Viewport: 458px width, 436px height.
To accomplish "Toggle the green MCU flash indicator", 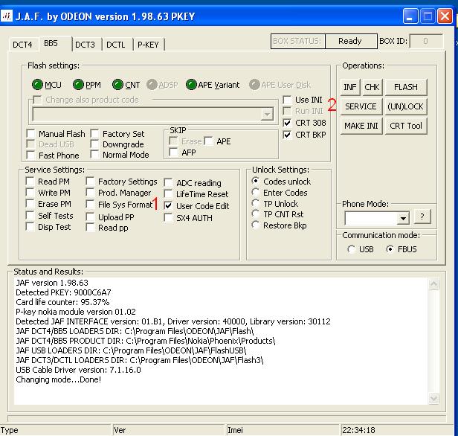I will coord(37,85).
